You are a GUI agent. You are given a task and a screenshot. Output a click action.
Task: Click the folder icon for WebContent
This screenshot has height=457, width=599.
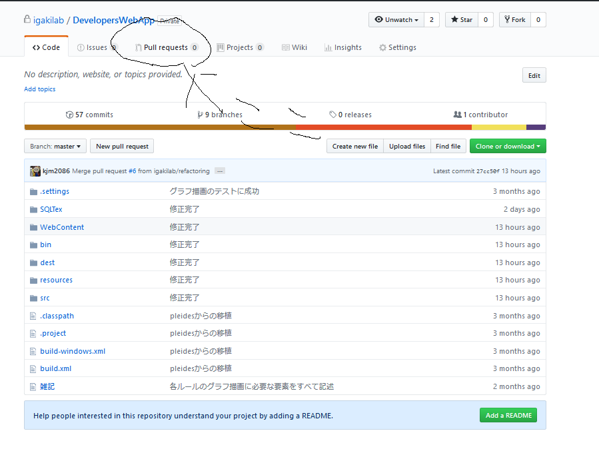33,227
